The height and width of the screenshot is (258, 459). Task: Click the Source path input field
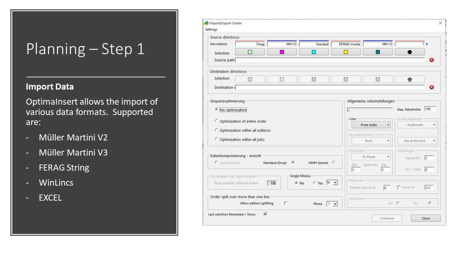(x=330, y=60)
